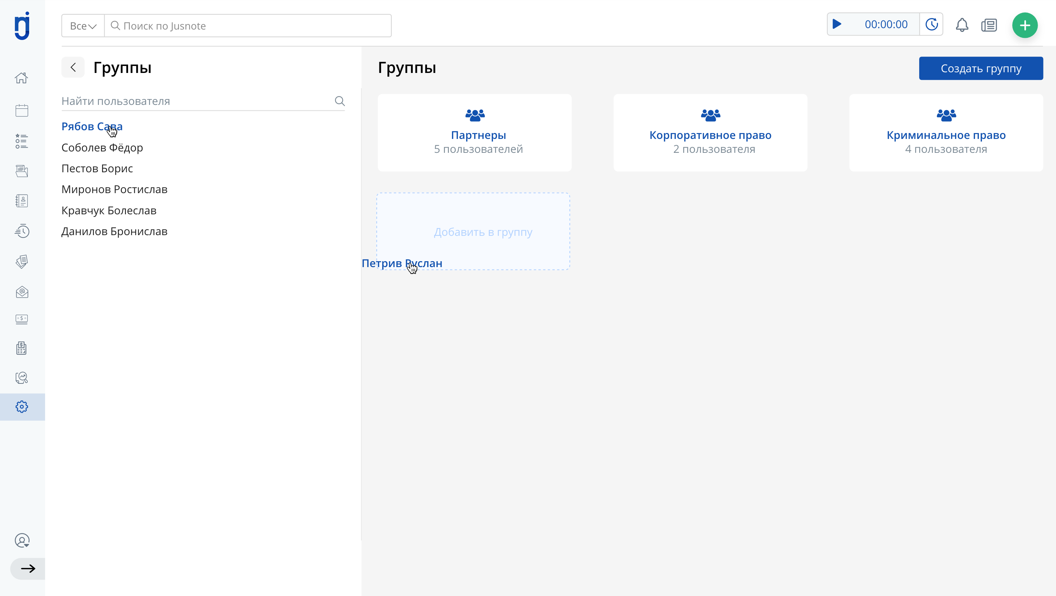Open the user profile icon

click(22, 541)
